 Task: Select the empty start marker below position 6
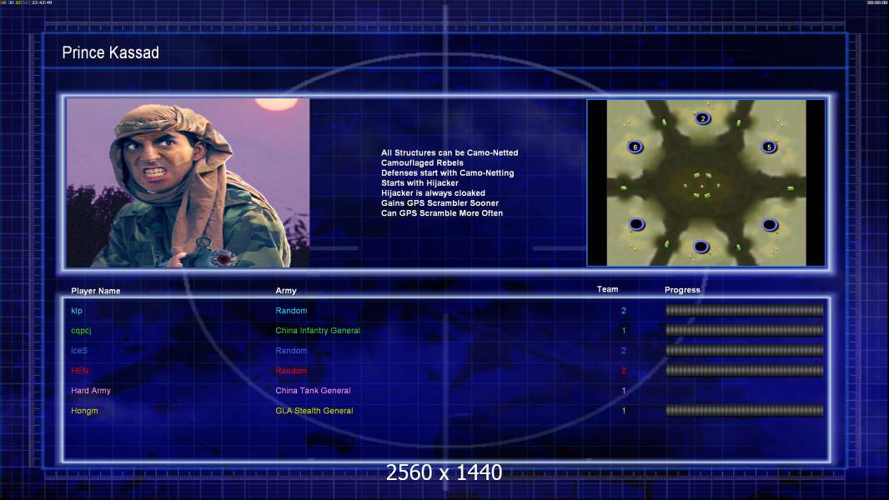(636, 224)
